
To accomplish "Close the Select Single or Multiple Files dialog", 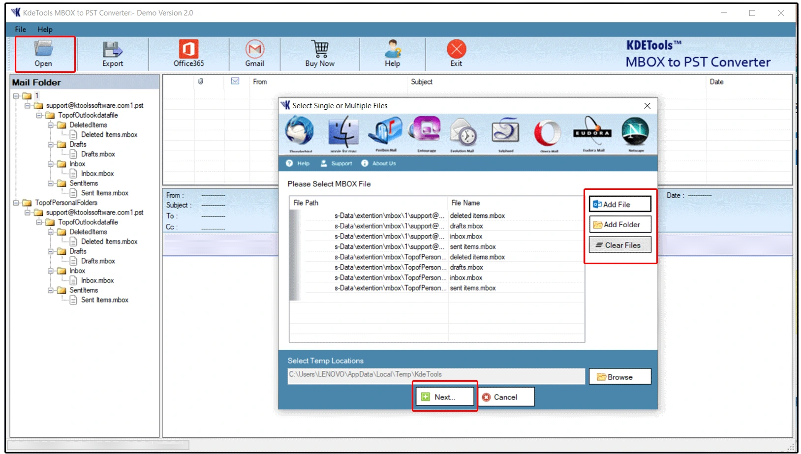I will point(647,106).
